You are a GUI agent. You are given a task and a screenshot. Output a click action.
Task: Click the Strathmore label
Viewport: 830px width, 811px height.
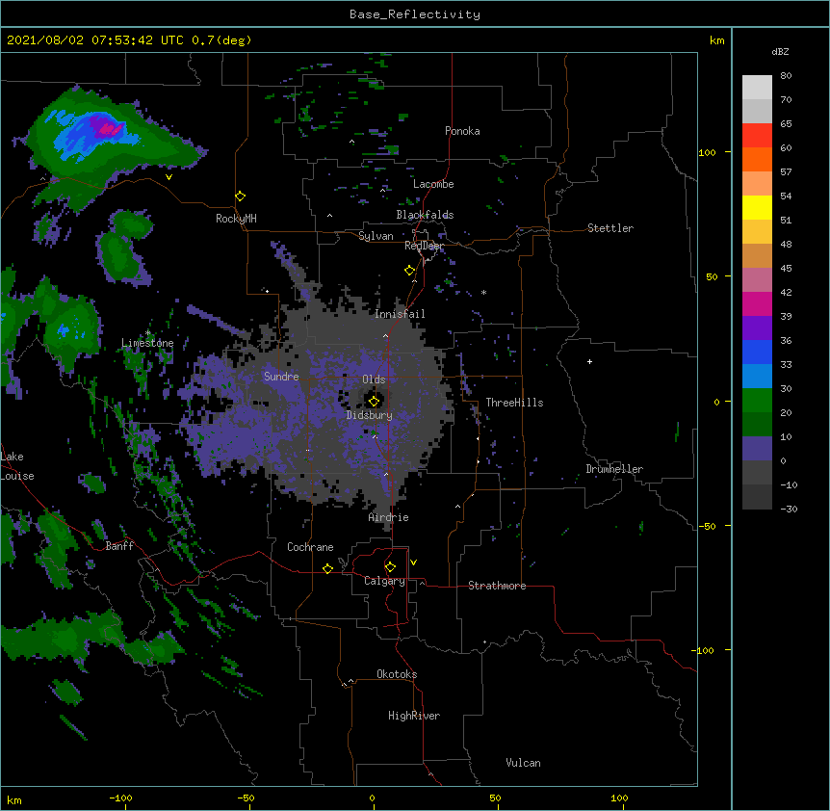[x=497, y=586]
